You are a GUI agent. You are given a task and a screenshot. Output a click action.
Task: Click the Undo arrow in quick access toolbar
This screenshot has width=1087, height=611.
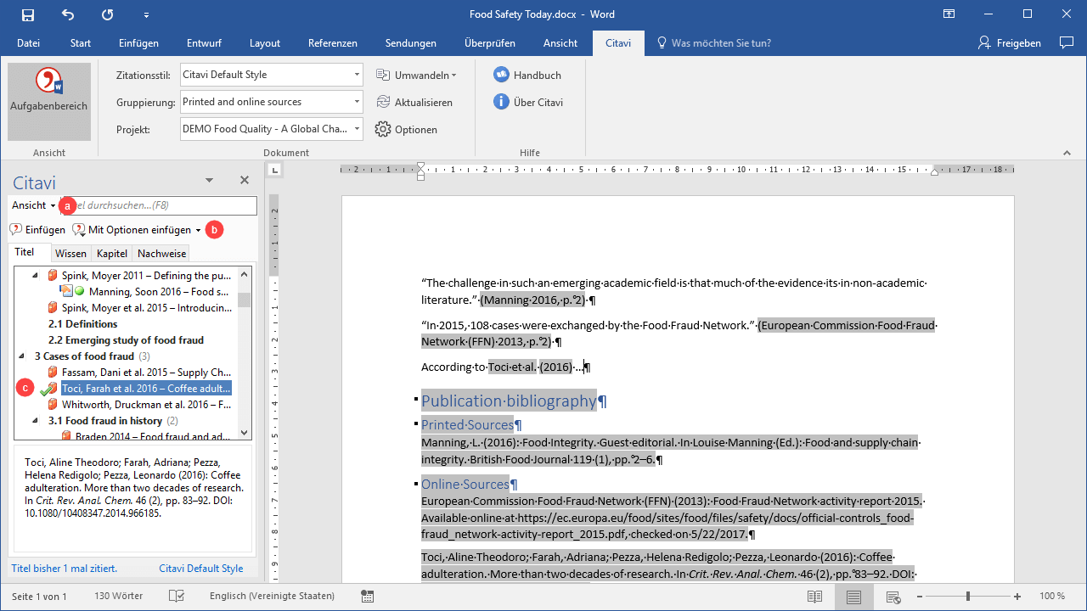(68, 14)
